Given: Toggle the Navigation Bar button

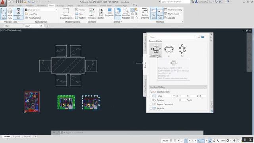Looking at the screenshot, I should tap(18, 14).
